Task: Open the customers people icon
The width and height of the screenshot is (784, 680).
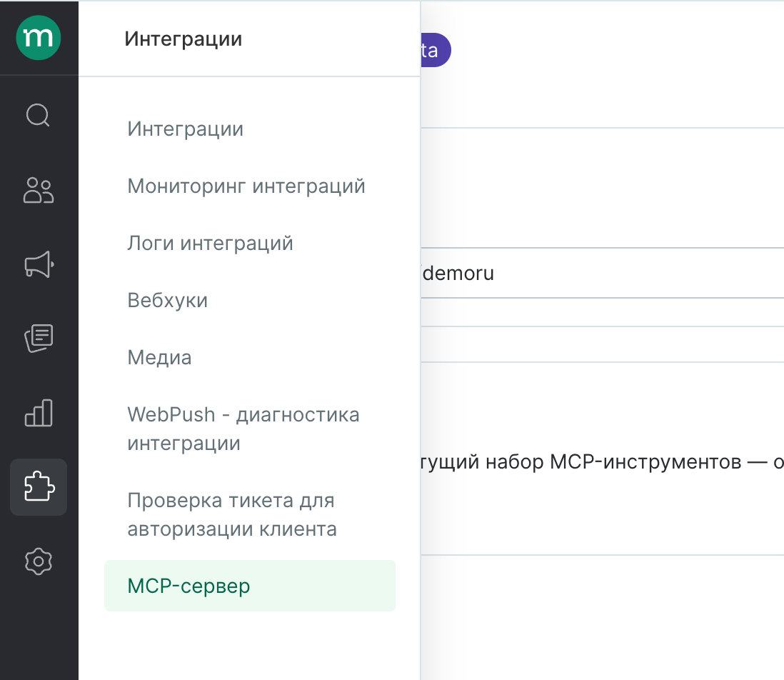Action: click(39, 190)
